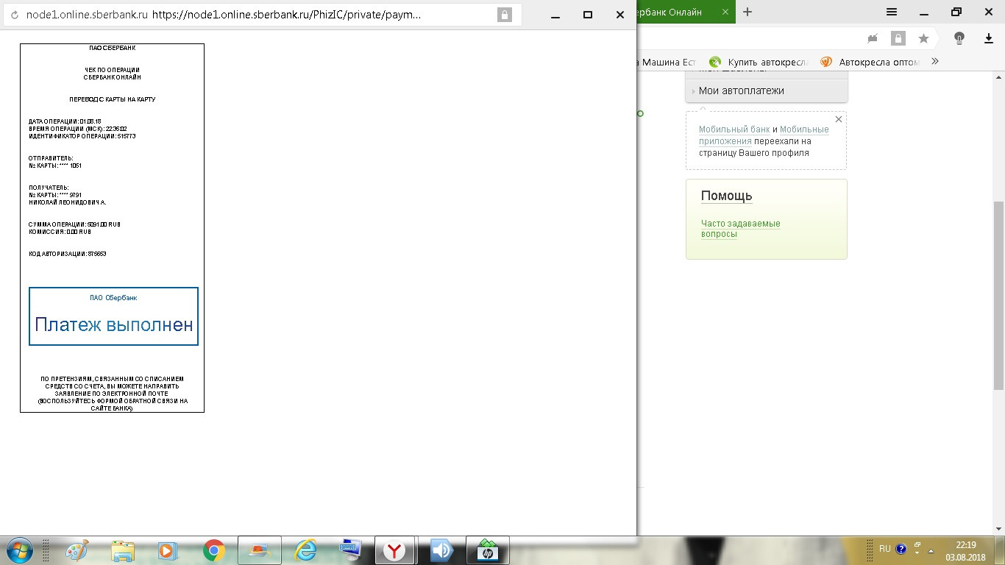Image resolution: width=1005 pixels, height=565 pixels.
Task: Open the speaker volume taskbar app
Action: [441, 550]
